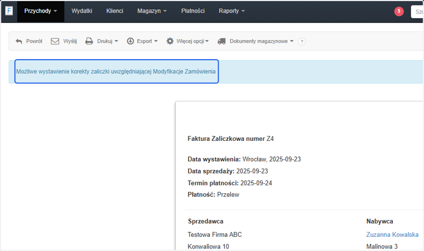This screenshot has width=424, height=251.
Task: Click the buyer address Malinowa 3
Action: [x=382, y=246]
